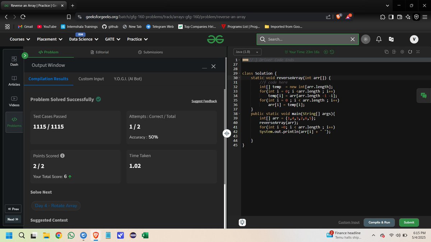Open the volume control in taskbar
This screenshot has height=242, width=431.
[x=398, y=236]
